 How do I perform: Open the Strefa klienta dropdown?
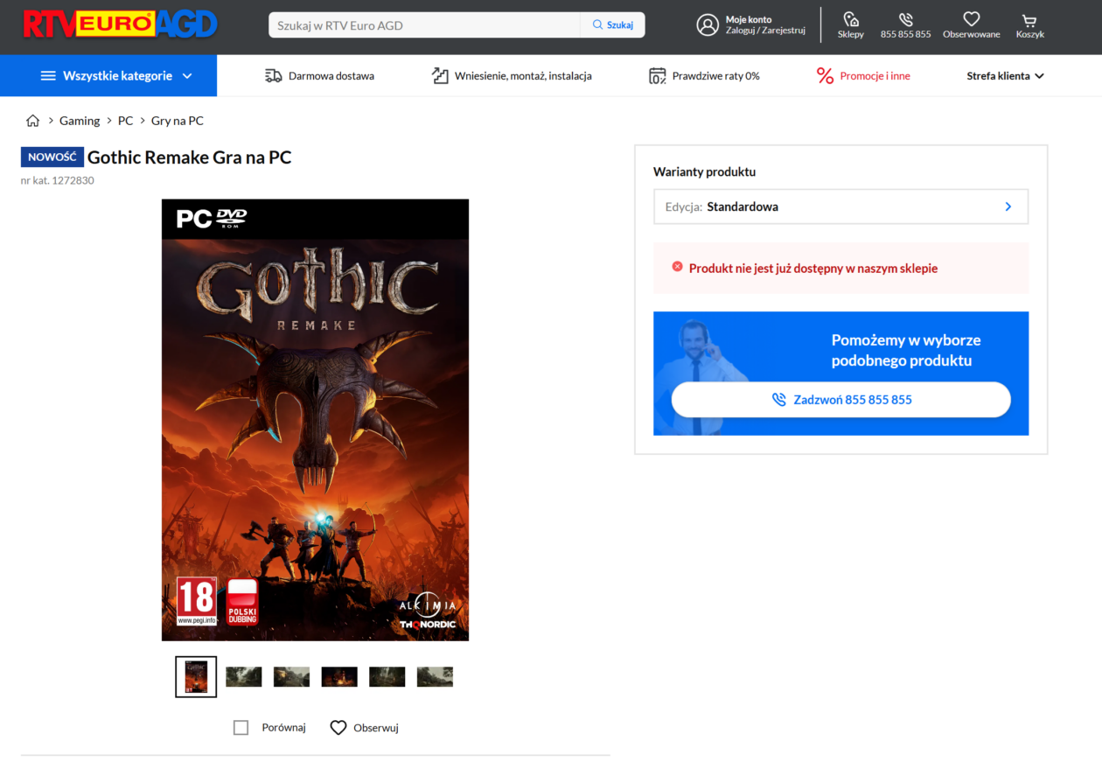click(1005, 76)
